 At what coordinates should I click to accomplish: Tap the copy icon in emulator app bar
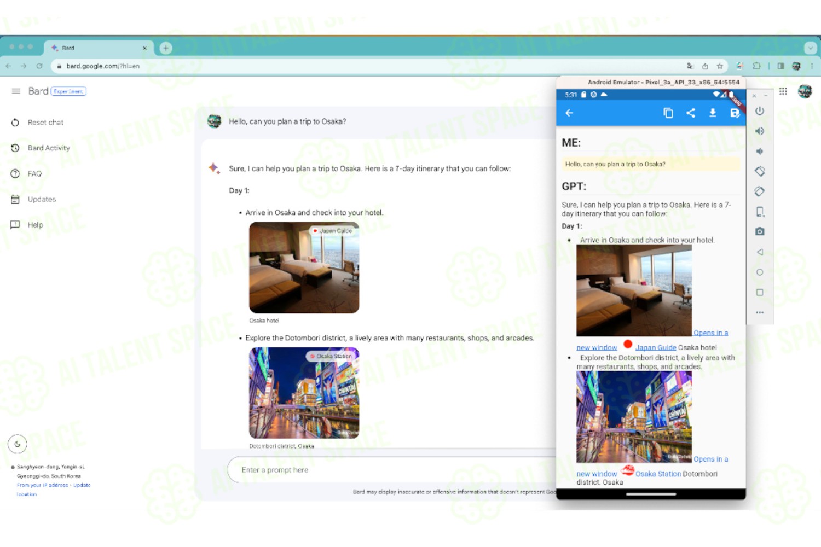pos(668,113)
